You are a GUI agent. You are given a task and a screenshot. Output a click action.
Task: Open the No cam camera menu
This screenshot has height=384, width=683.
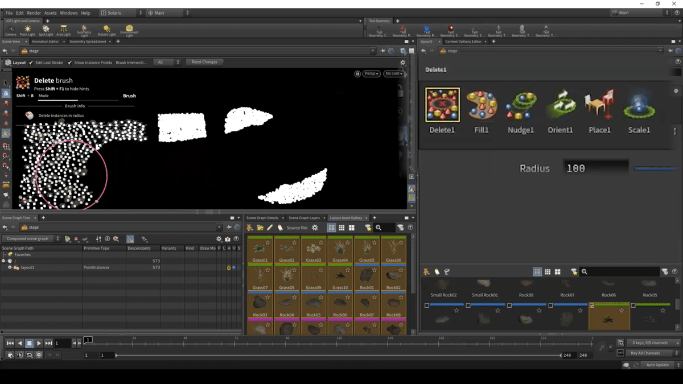(x=393, y=73)
